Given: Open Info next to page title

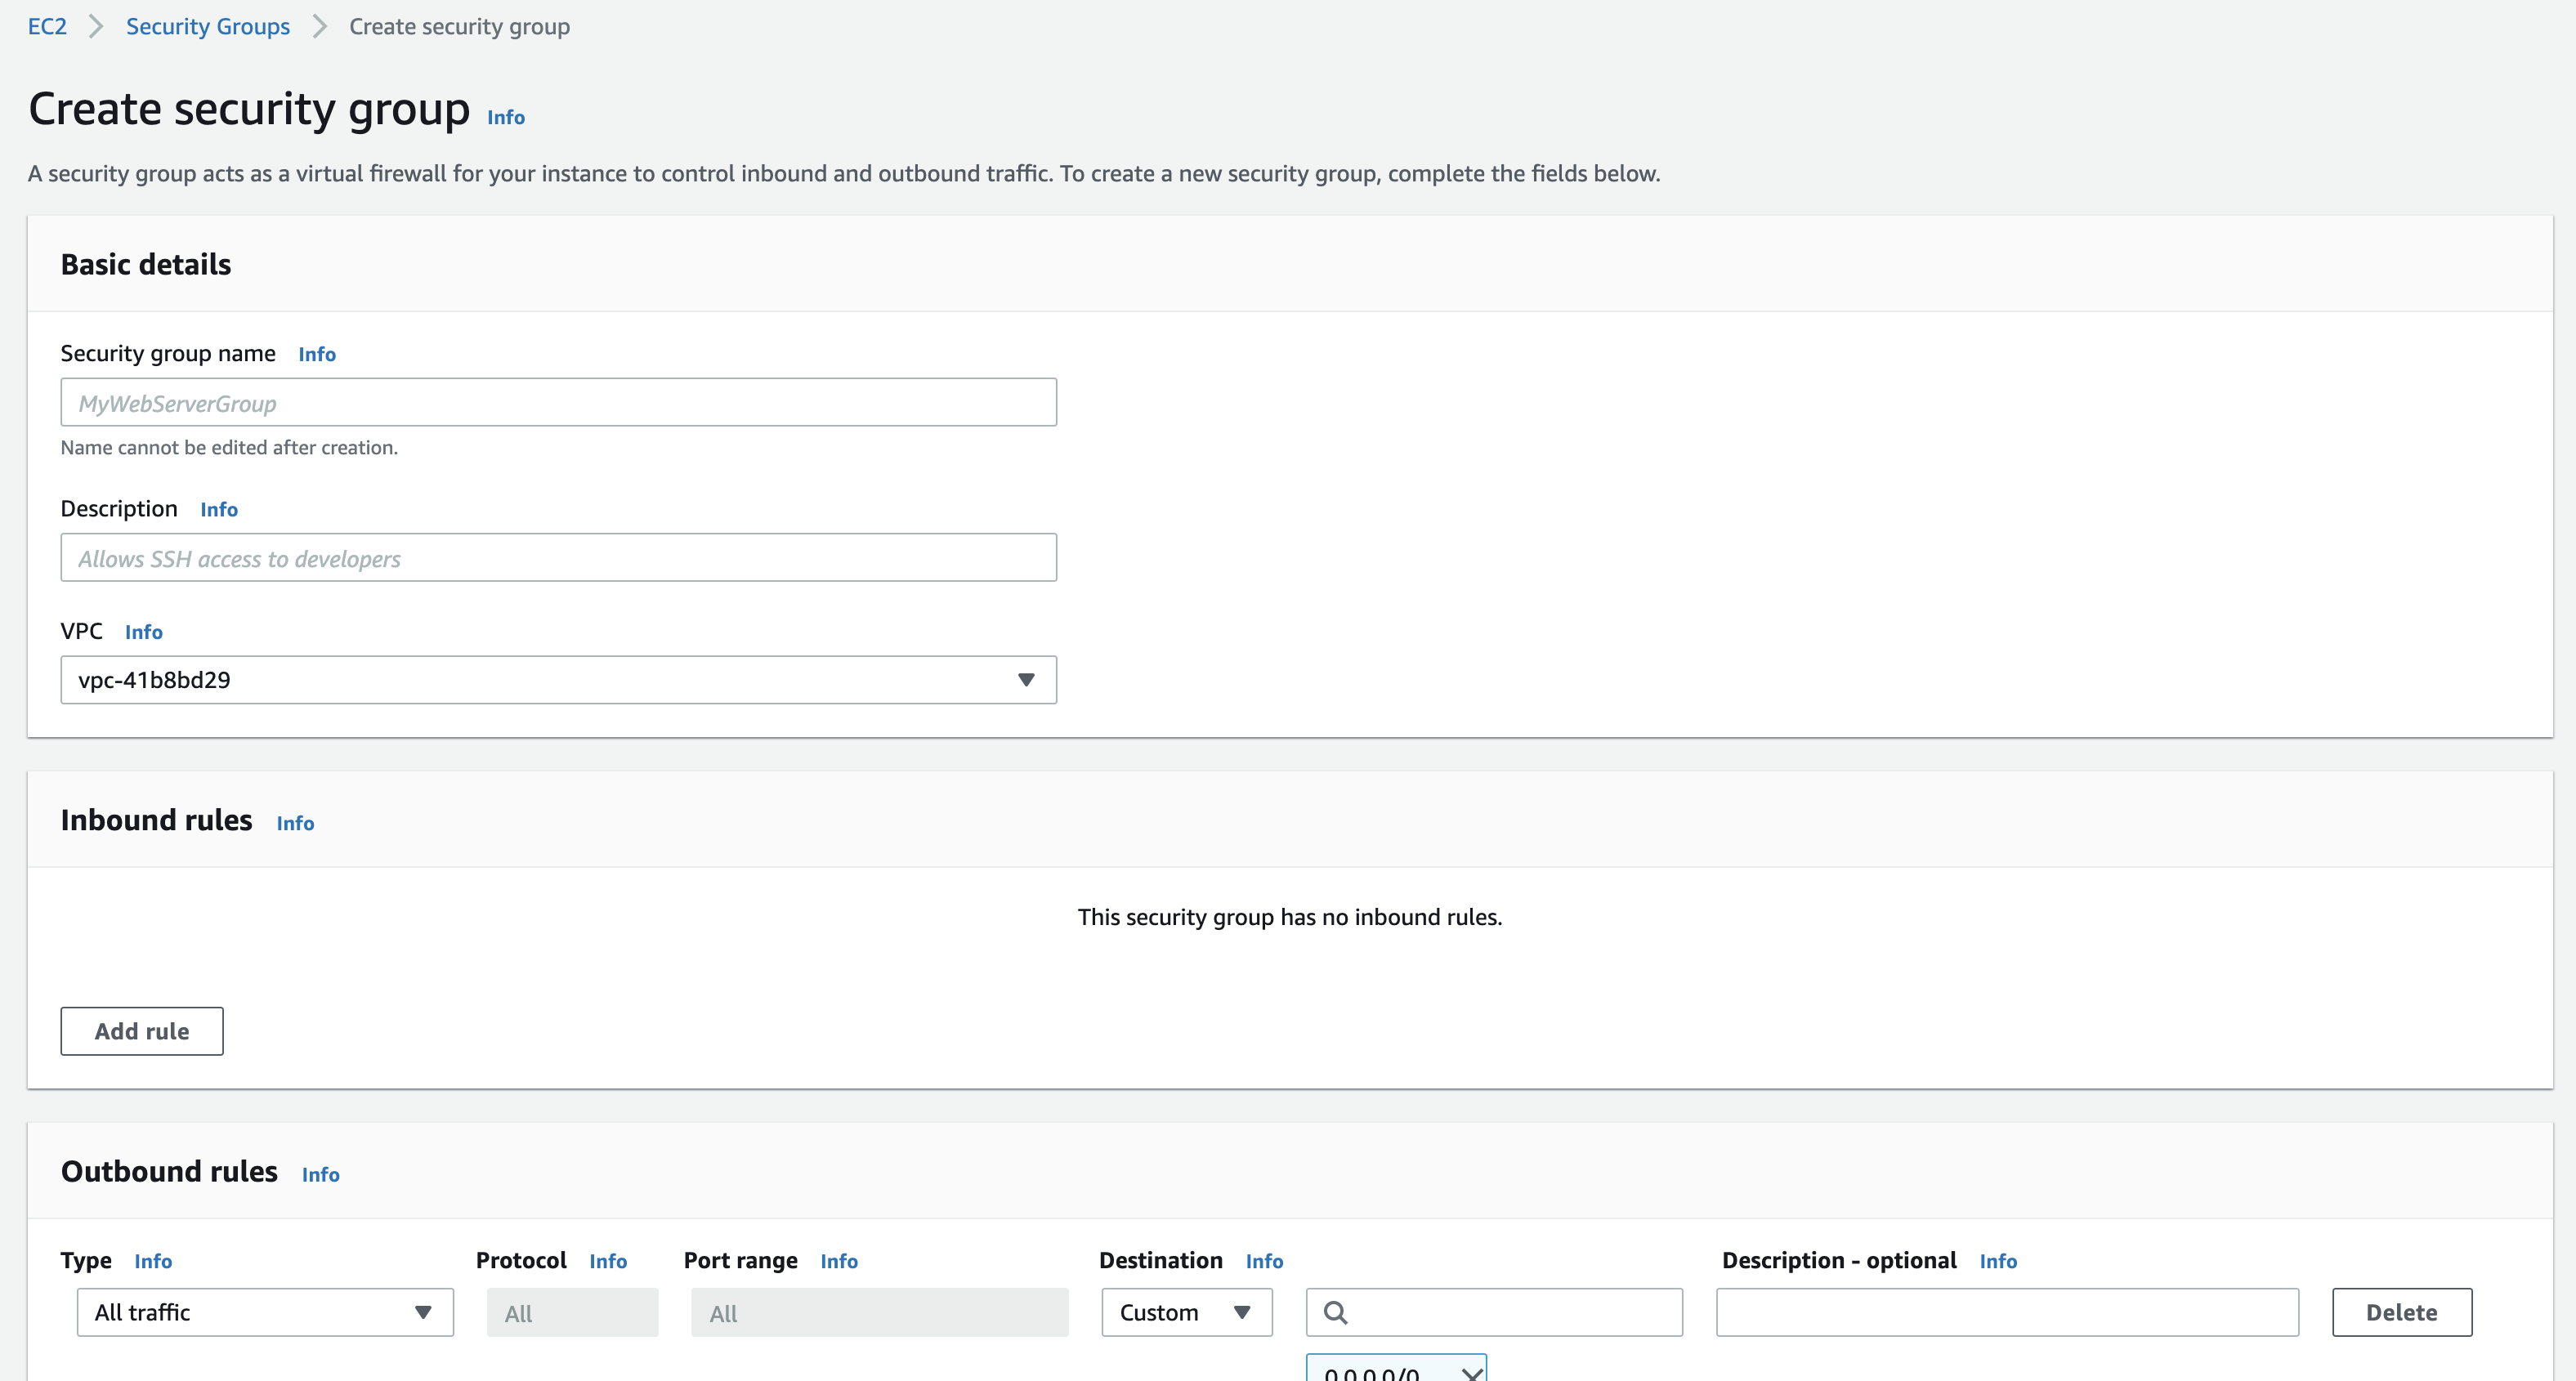Looking at the screenshot, I should coord(505,117).
